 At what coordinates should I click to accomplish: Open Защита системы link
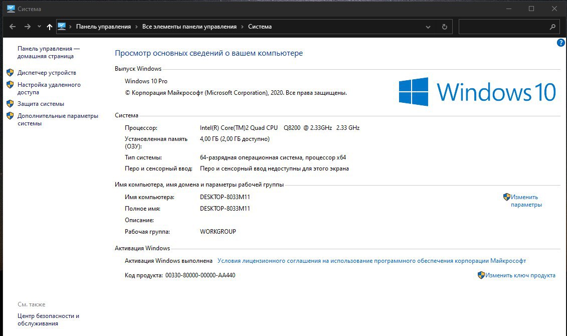click(x=41, y=104)
